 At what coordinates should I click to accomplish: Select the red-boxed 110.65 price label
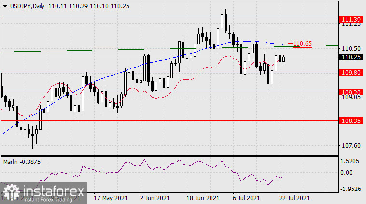tap(303, 44)
